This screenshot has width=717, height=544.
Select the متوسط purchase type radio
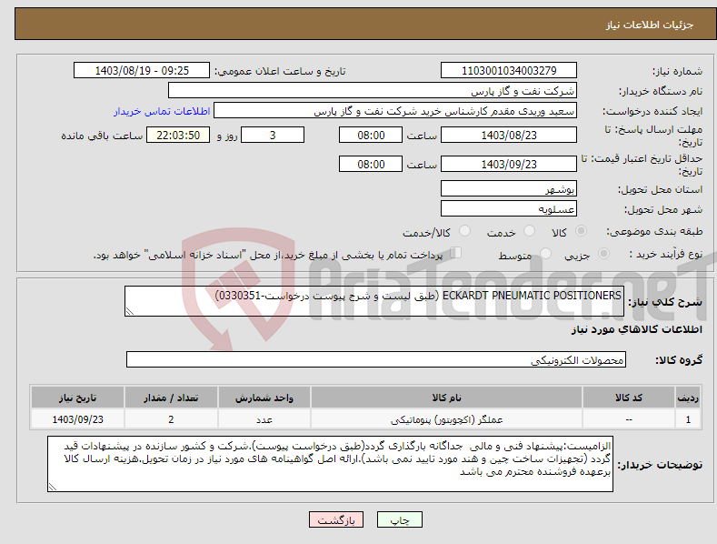coord(545,253)
